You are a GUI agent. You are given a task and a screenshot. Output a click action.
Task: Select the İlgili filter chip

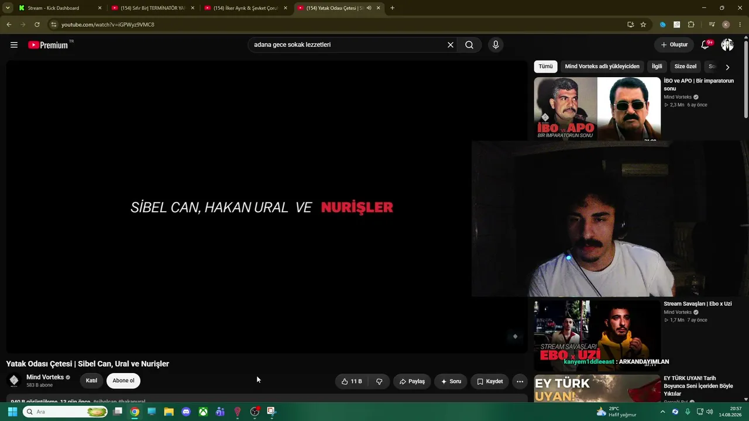tap(657, 67)
